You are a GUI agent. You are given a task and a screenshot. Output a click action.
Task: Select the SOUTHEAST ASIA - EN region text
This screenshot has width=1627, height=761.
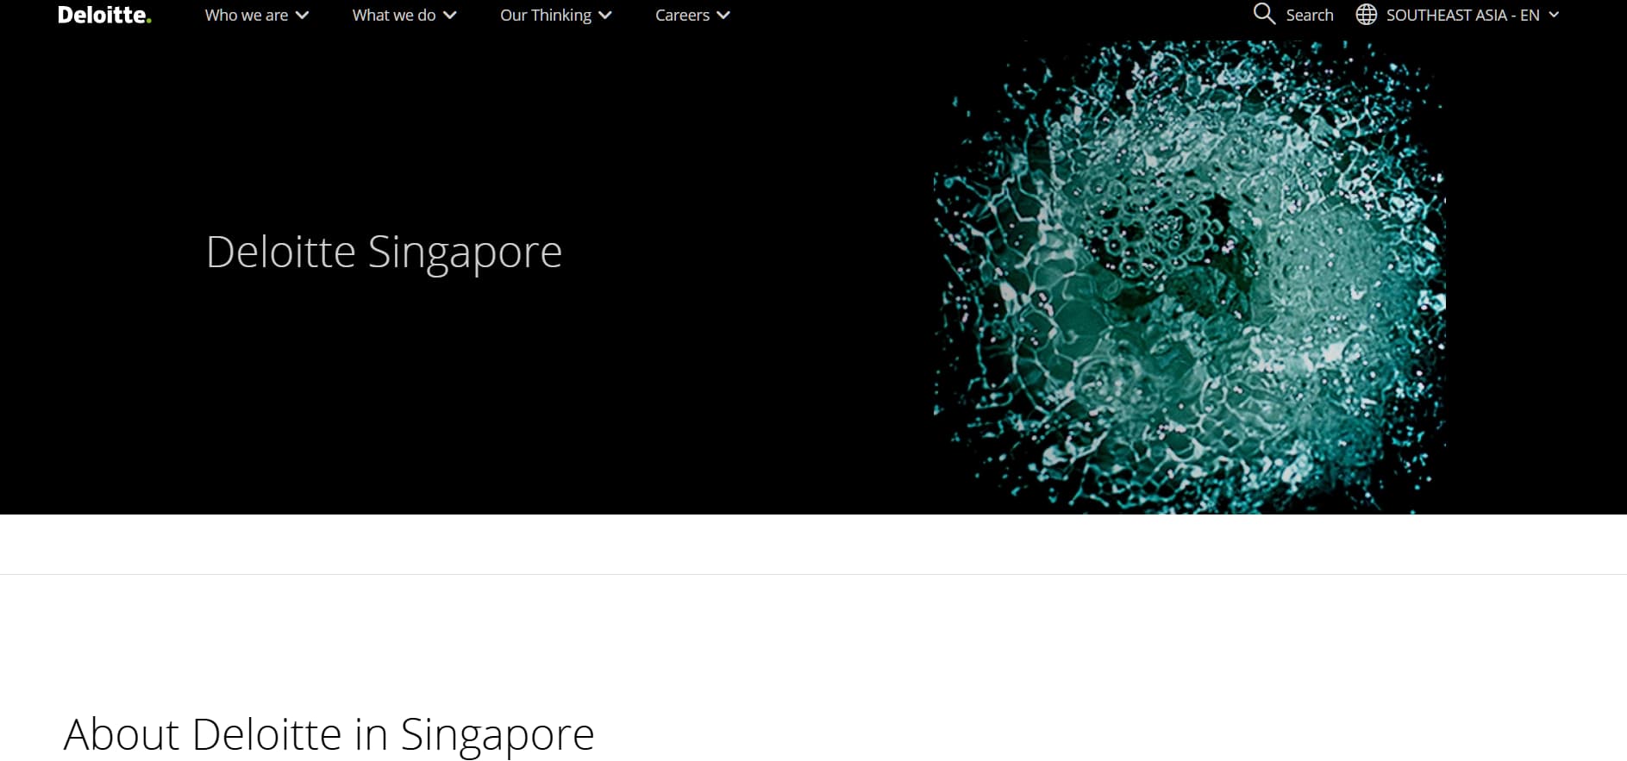[x=1462, y=15]
